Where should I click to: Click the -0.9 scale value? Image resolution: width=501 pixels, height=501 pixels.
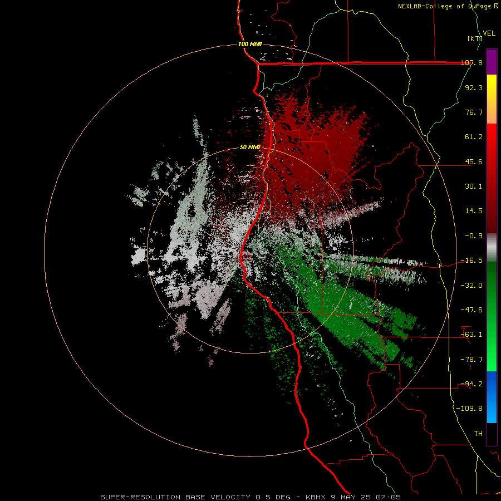pyautogui.click(x=474, y=236)
